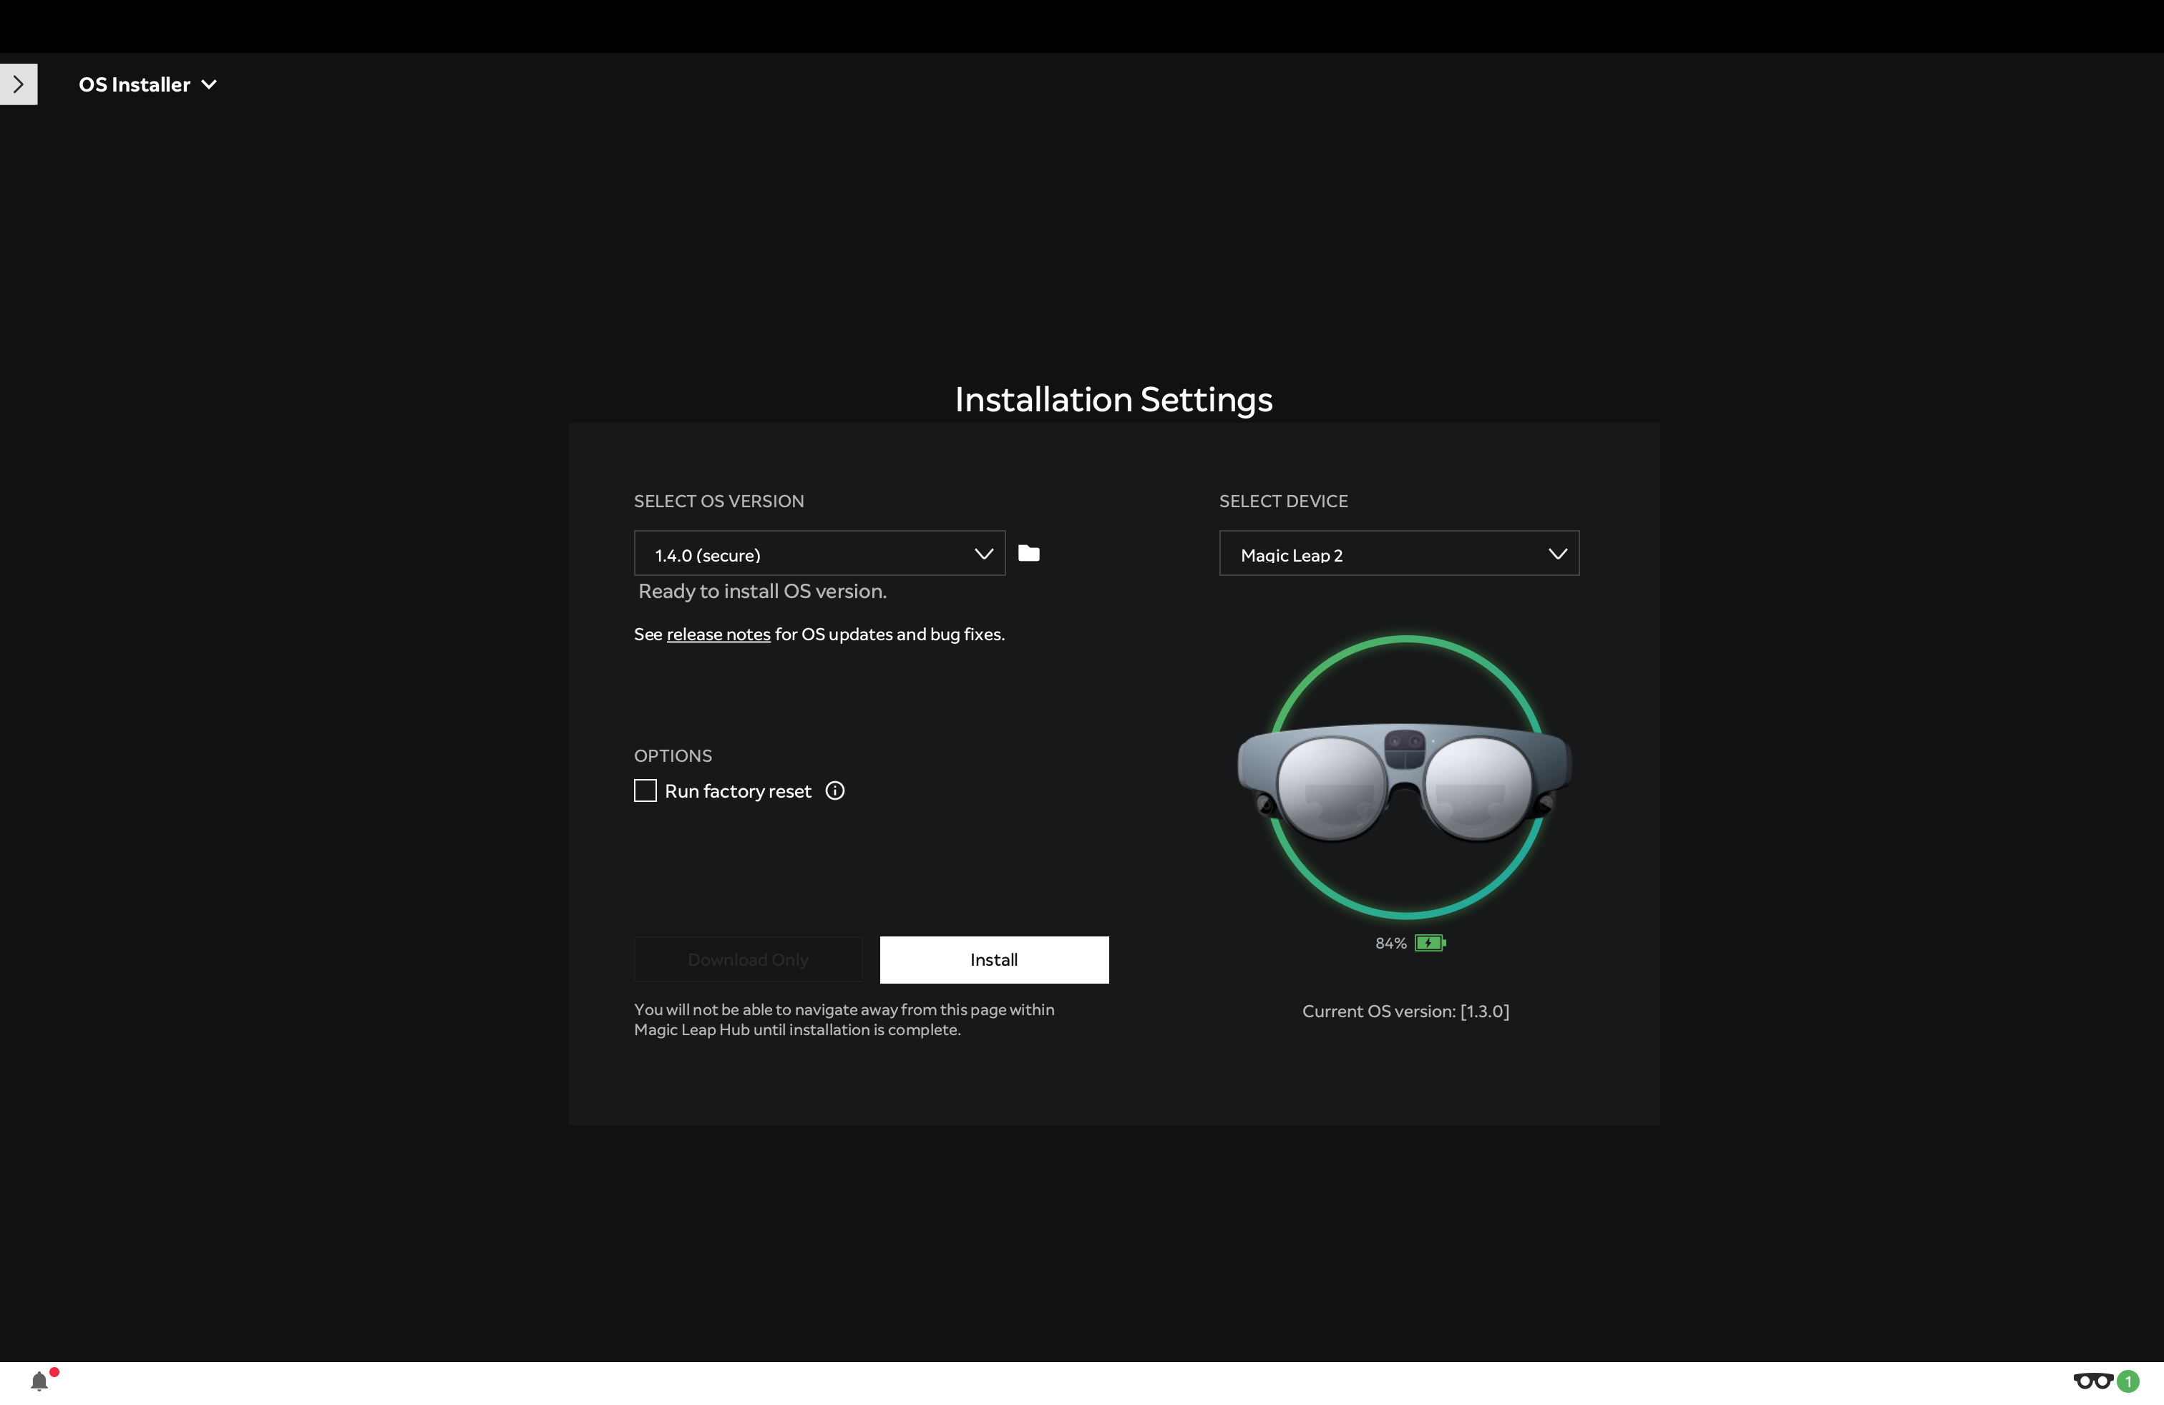Click the OPTIONS section label
Screen dimensions: 2164x1405
[x=673, y=756]
